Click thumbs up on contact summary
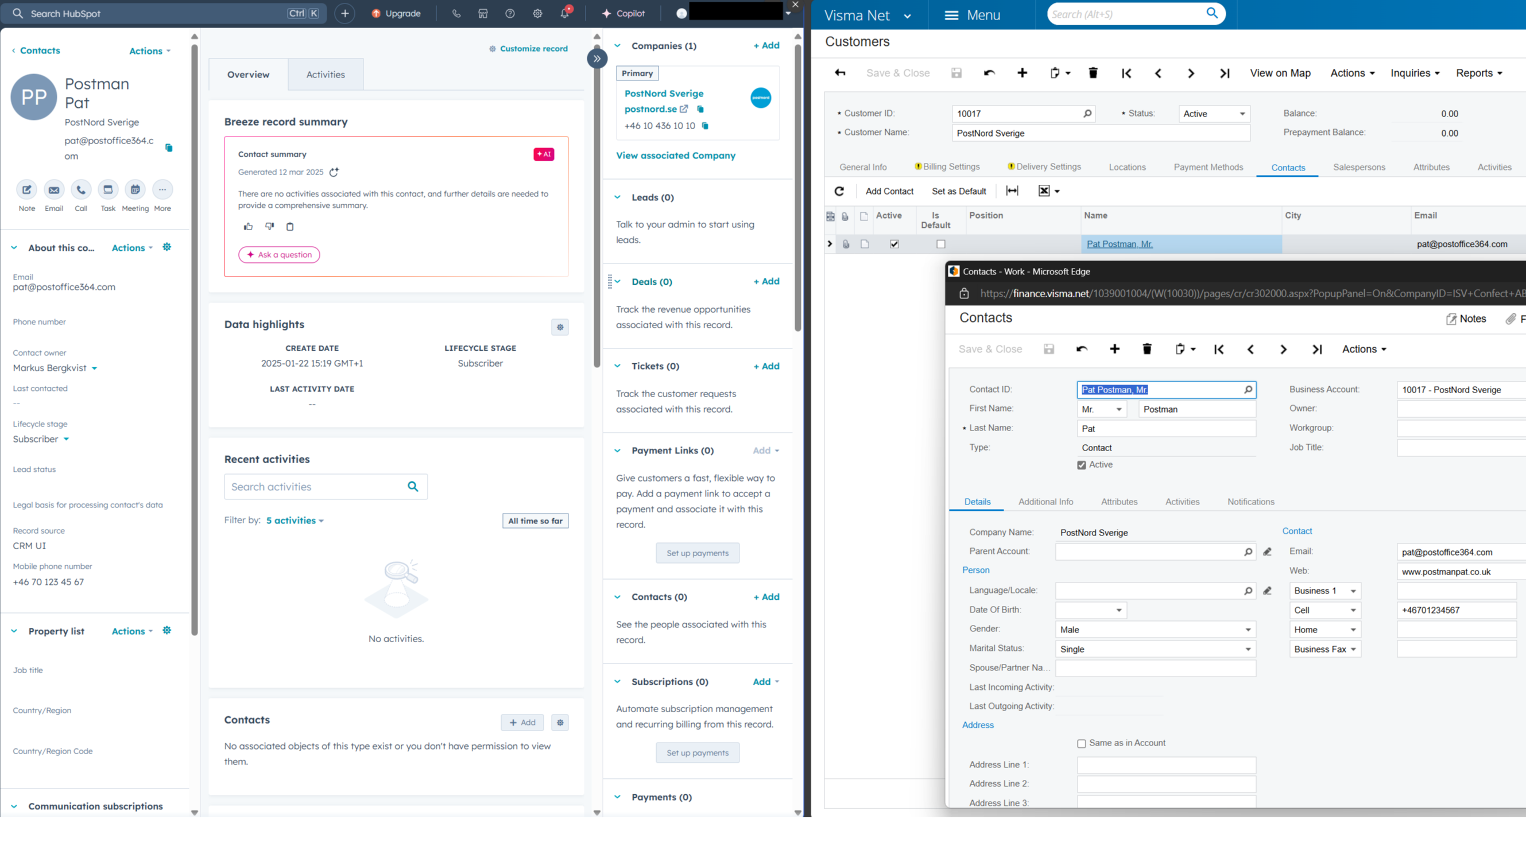Screen dimensions: 1526x858 (x=248, y=226)
